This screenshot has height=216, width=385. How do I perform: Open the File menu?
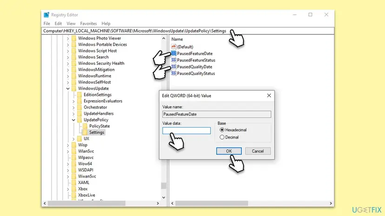pyautogui.click(x=46, y=24)
